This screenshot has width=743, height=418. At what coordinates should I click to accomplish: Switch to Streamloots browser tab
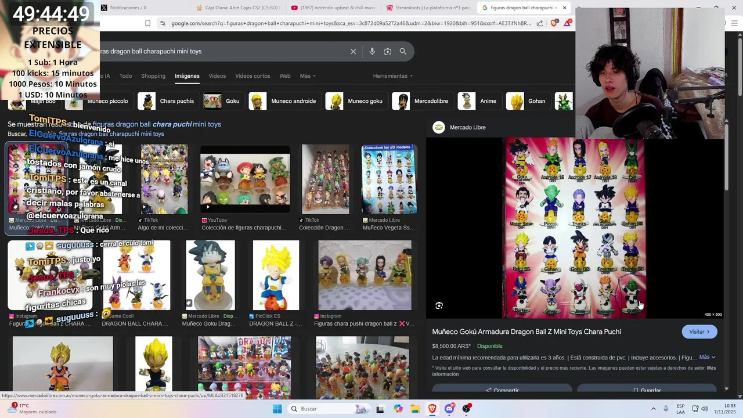pos(430,8)
